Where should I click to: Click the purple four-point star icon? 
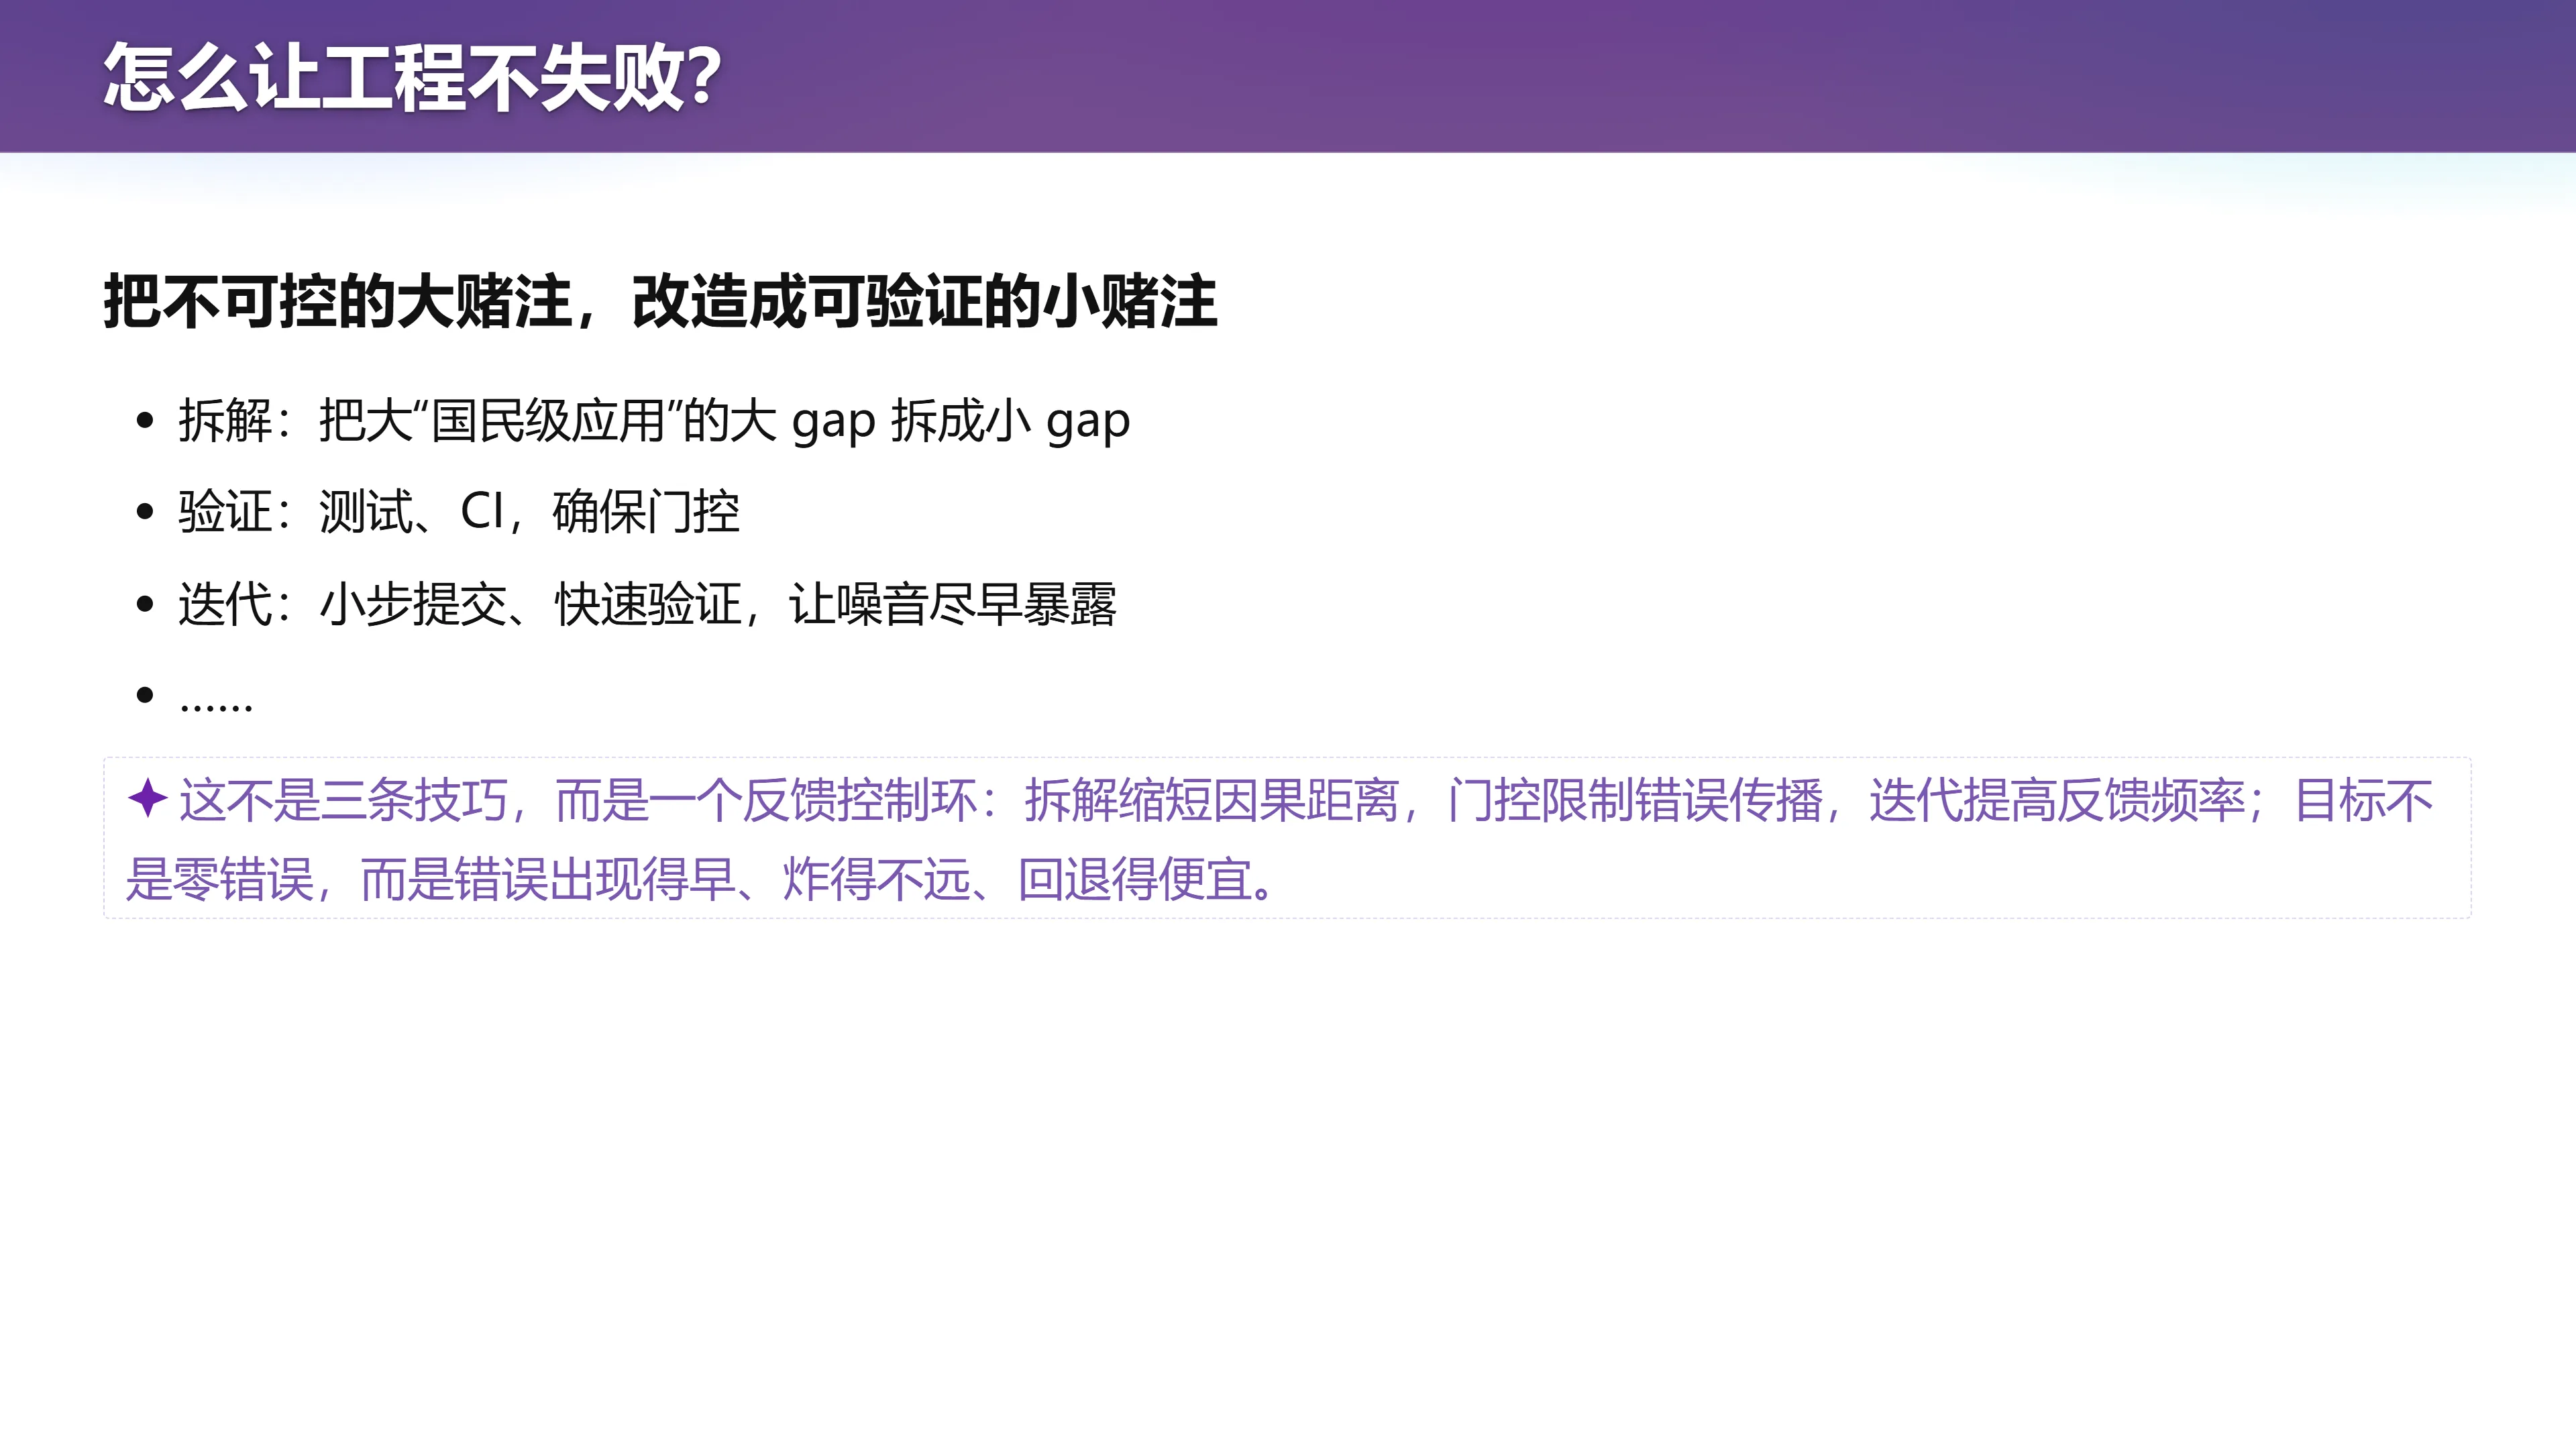tap(148, 798)
